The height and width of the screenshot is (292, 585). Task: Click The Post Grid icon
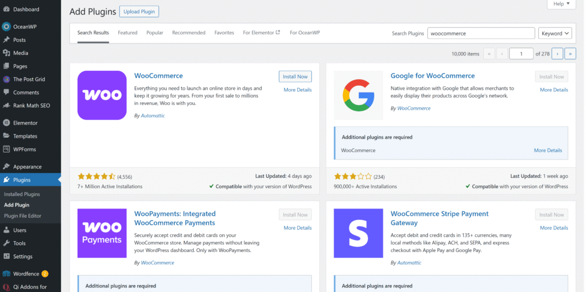tap(6, 79)
